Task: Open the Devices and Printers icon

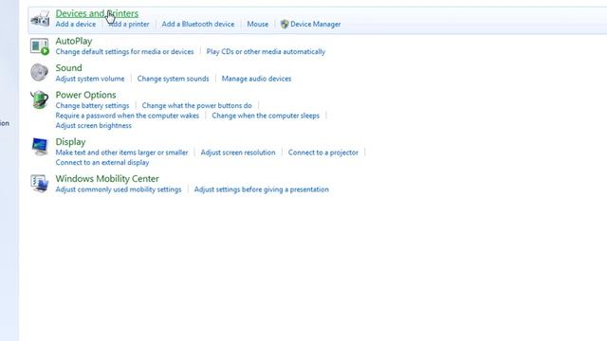Action: [40, 19]
